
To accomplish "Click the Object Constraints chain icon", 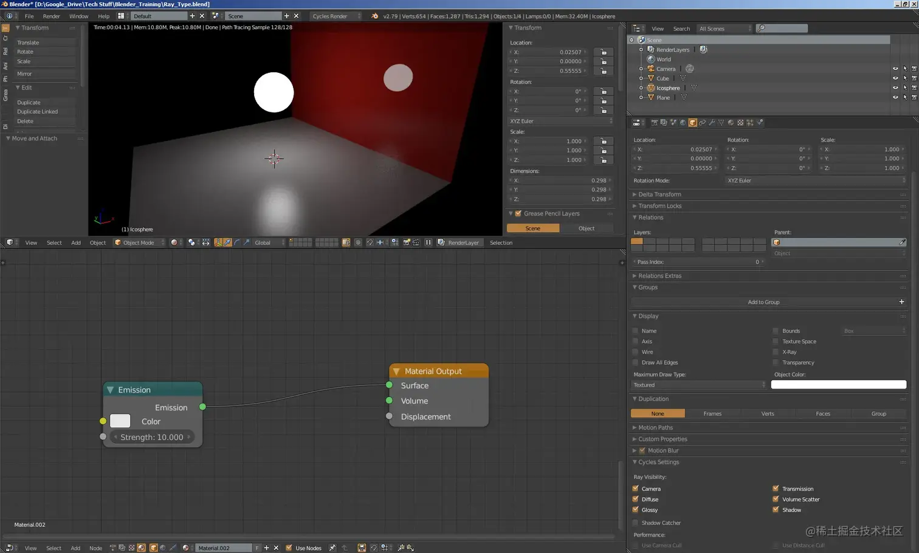I will [x=702, y=123].
